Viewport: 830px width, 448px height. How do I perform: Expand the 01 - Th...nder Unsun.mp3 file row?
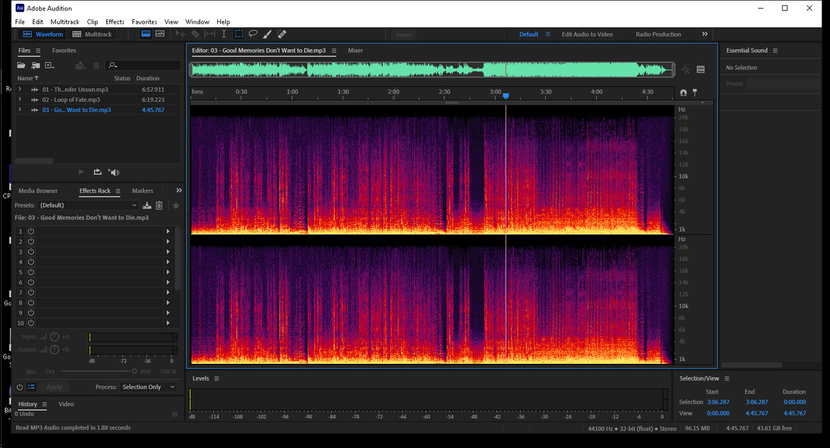click(19, 89)
